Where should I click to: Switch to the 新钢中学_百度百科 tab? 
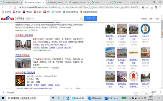(57, 2)
